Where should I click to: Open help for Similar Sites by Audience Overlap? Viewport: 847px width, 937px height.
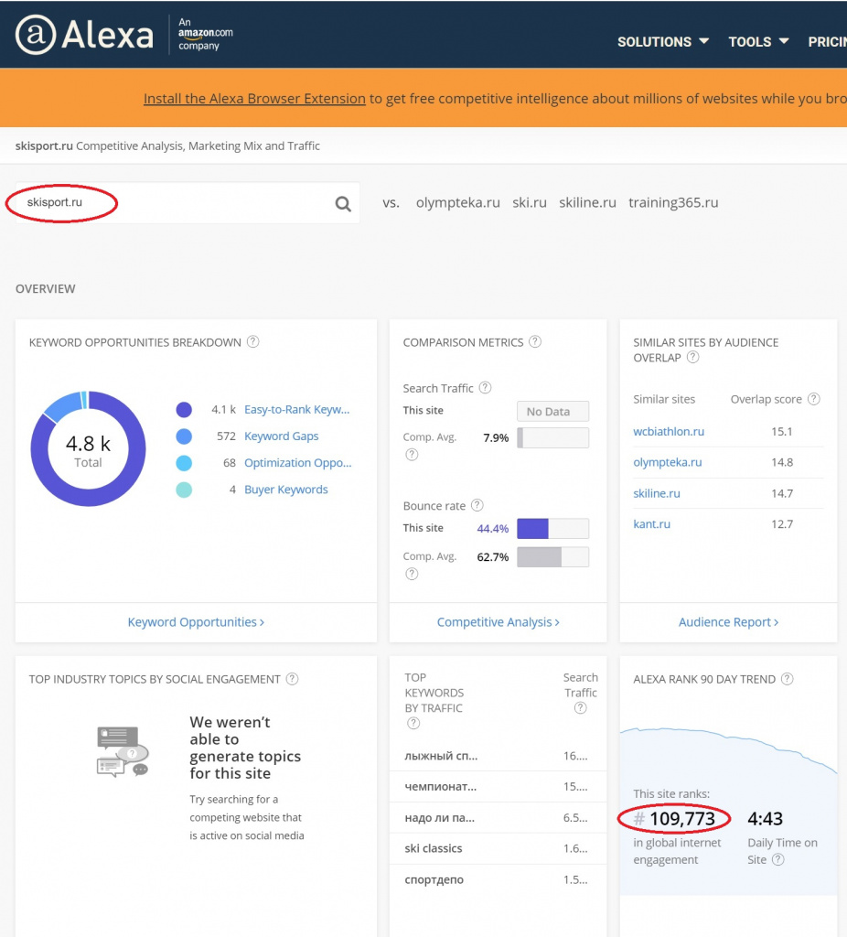693,358
